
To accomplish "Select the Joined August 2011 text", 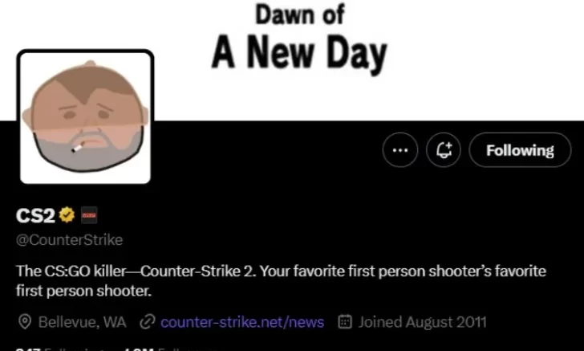I will (422, 322).
